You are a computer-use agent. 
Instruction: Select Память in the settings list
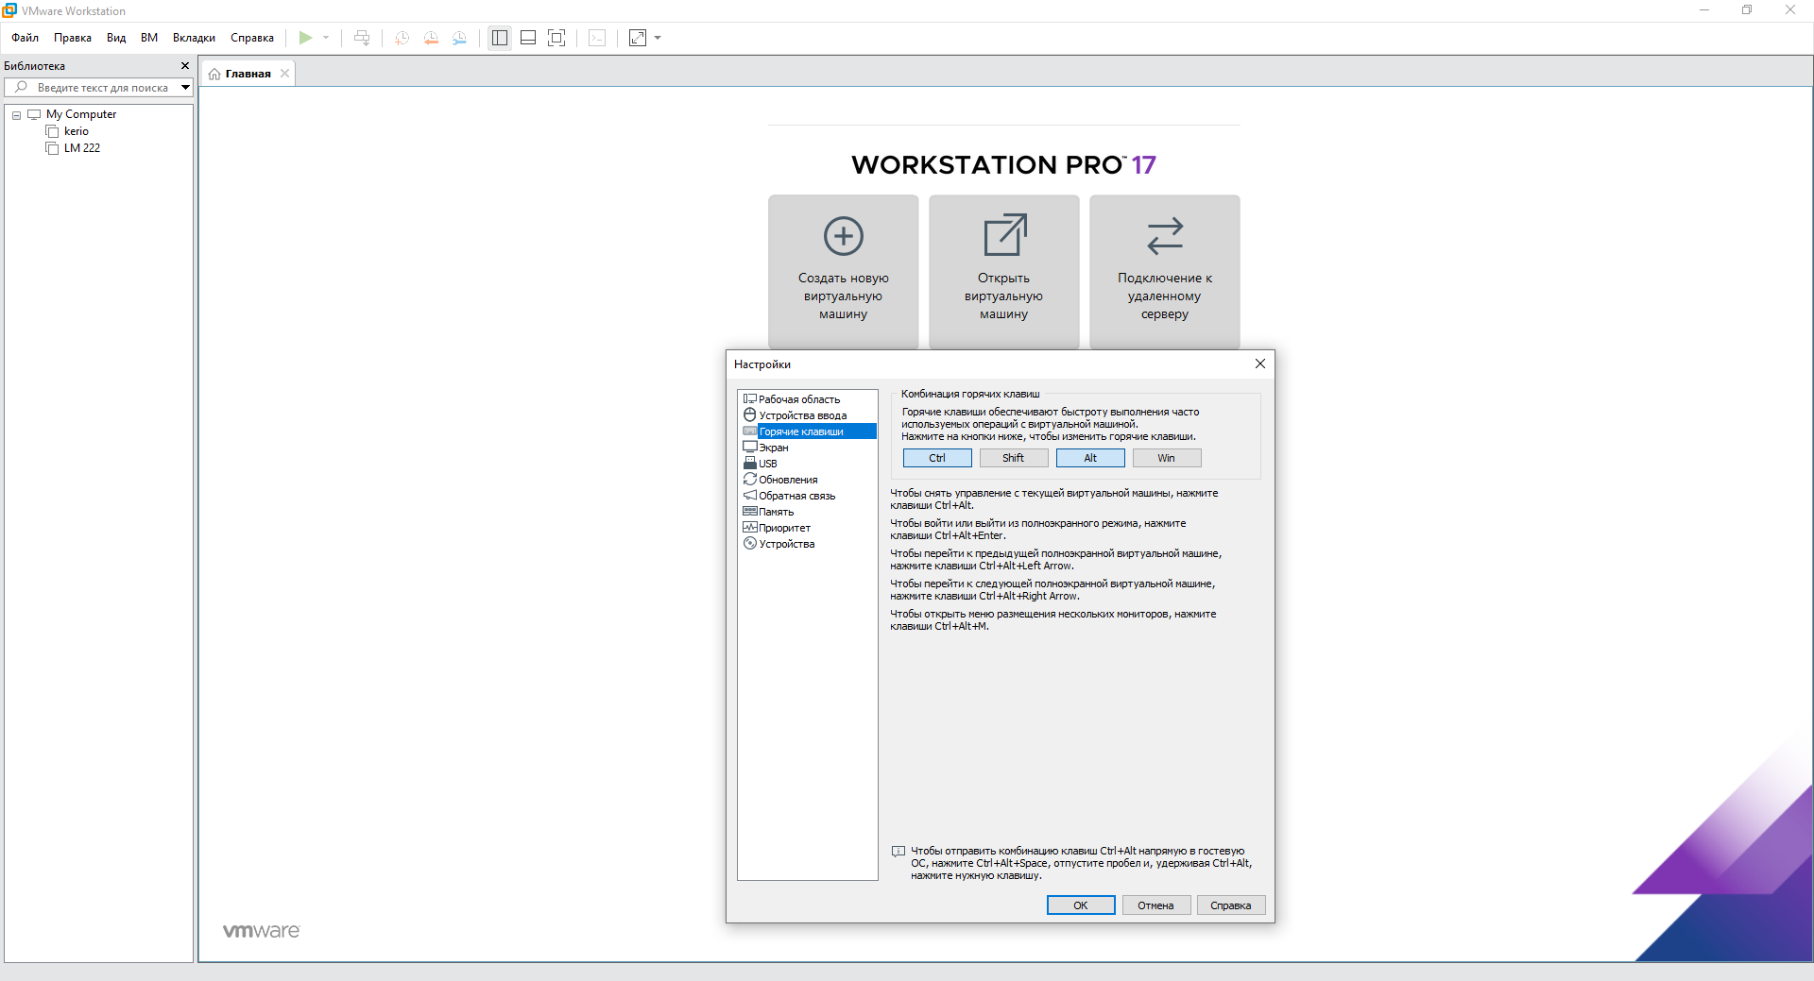tap(776, 512)
